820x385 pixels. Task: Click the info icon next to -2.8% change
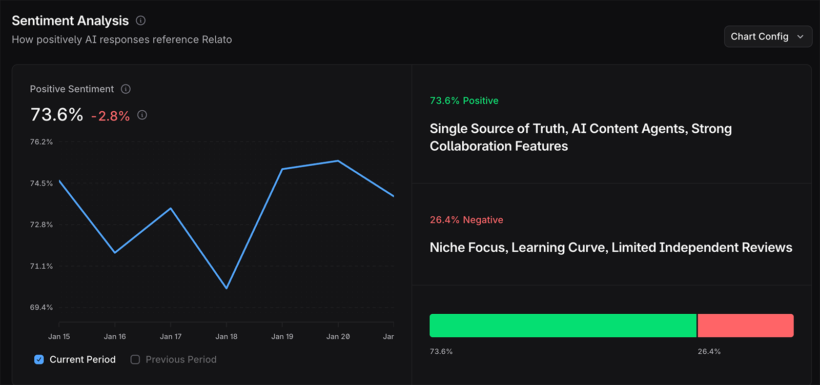[142, 115]
